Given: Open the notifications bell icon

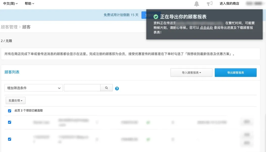Looking at the screenshot, I should coord(196,3).
